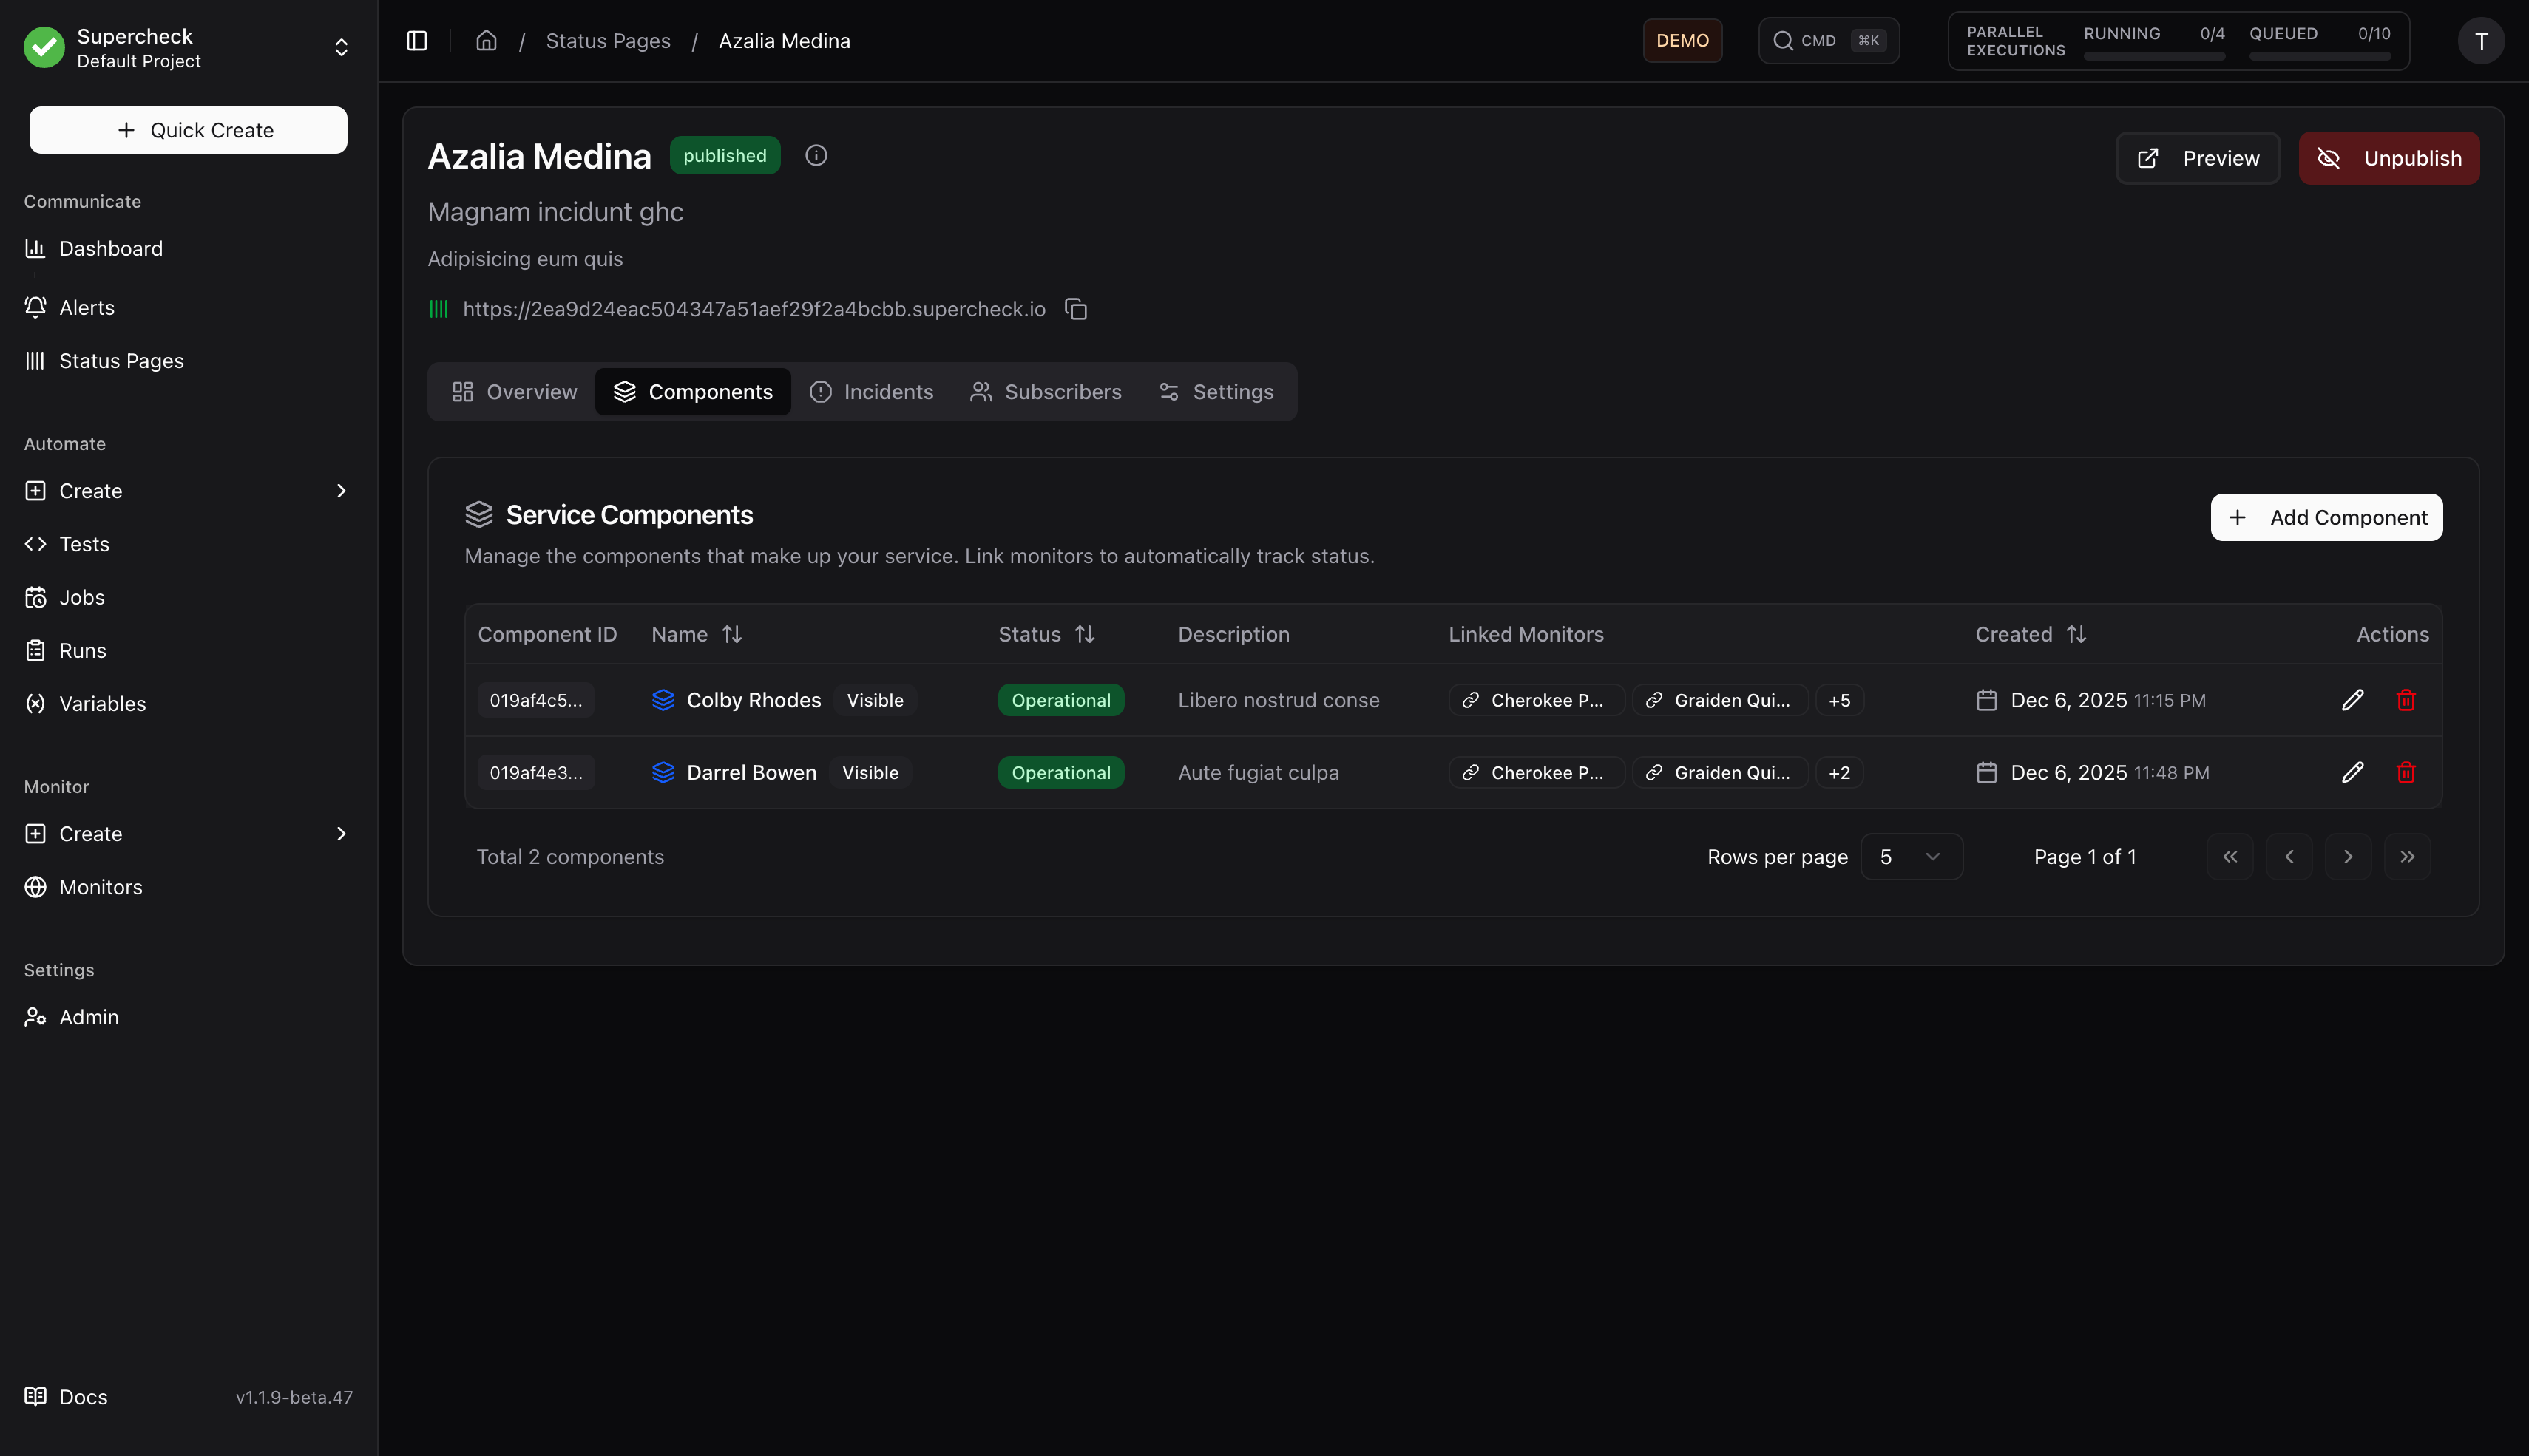The height and width of the screenshot is (1456, 2529).
Task: Collapse the sidebar with the panel toggle icon
Action: (x=416, y=40)
